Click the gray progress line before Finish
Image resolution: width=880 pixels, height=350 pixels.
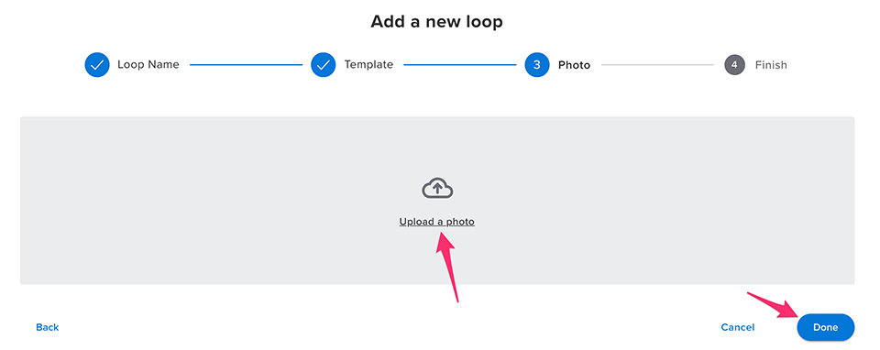[x=657, y=65]
